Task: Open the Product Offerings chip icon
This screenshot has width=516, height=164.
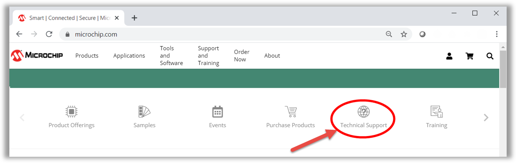Action: (x=71, y=112)
